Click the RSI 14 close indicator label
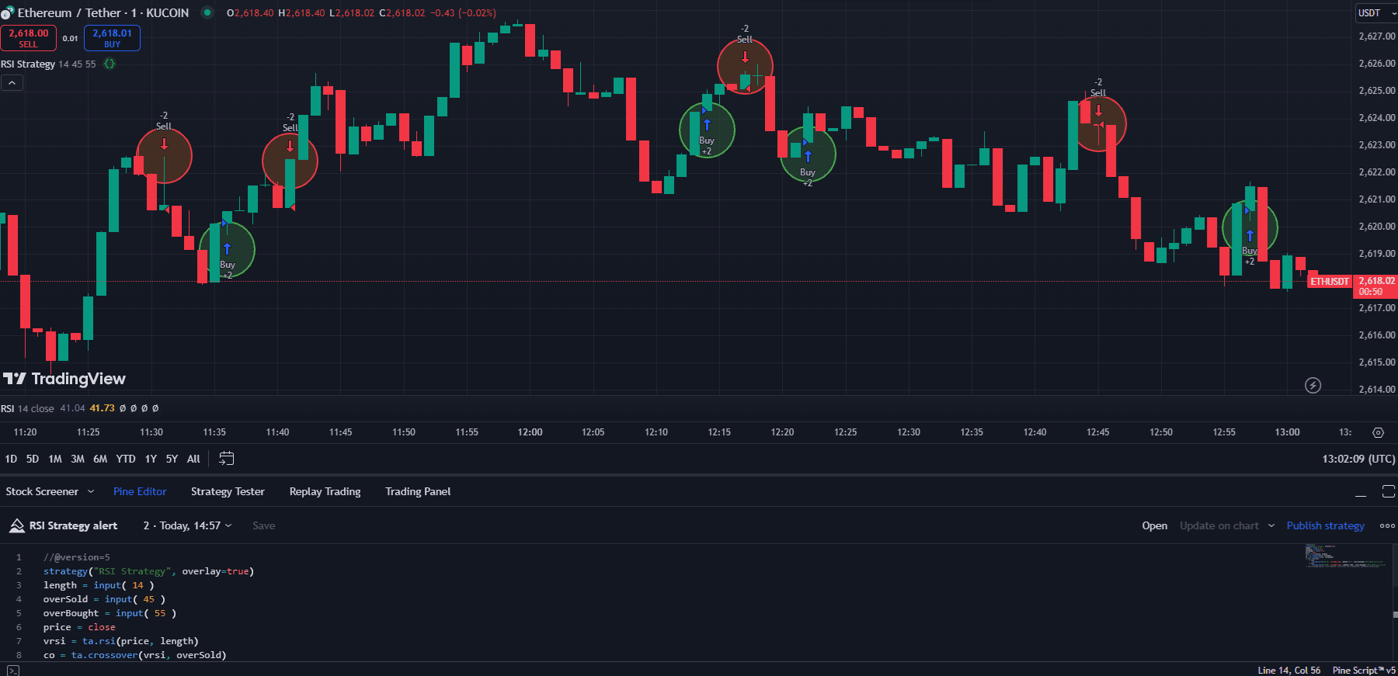1398x676 pixels. pyautogui.click(x=27, y=408)
